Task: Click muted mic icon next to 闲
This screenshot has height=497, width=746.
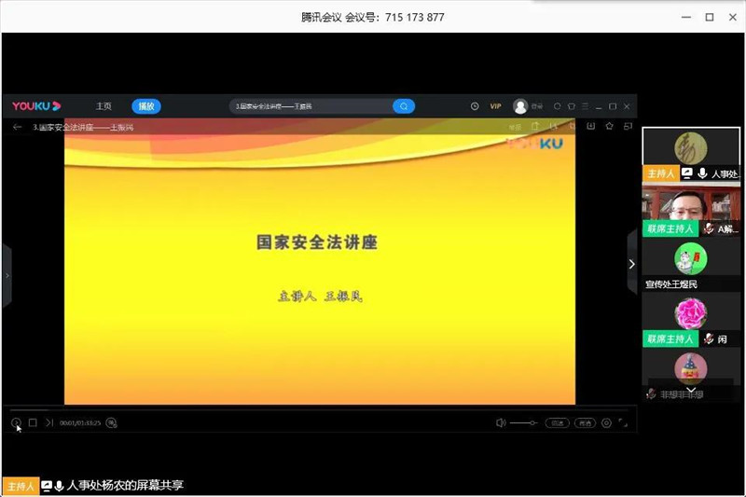Action: coord(709,339)
